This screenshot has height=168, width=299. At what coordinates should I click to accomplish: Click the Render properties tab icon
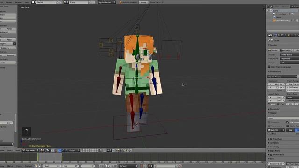pos(275,35)
